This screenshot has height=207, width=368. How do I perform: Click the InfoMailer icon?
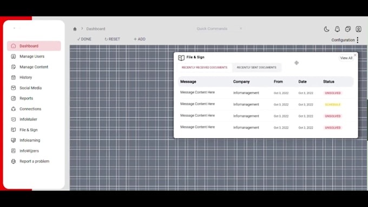(14, 119)
